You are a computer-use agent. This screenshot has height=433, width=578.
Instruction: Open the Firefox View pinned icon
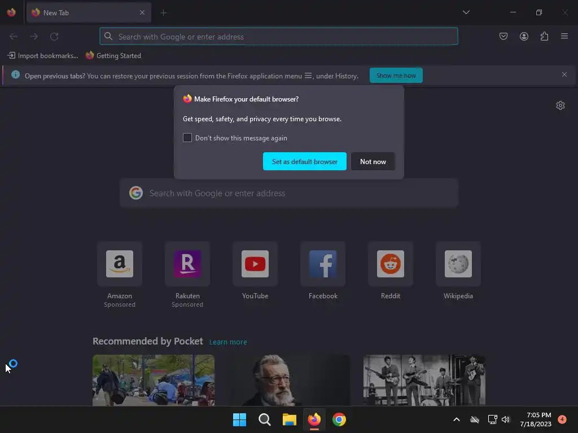(11, 12)
